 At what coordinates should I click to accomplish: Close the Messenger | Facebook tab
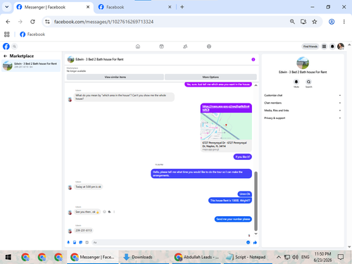click(x=88, y=7)
